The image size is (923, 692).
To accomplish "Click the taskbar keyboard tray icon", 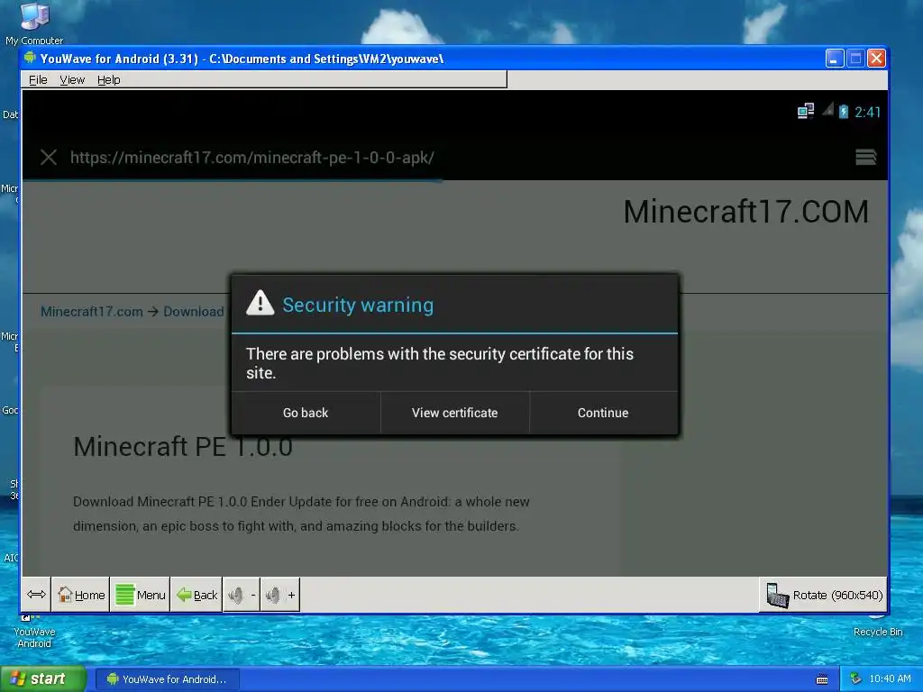I will click(822, 679).
